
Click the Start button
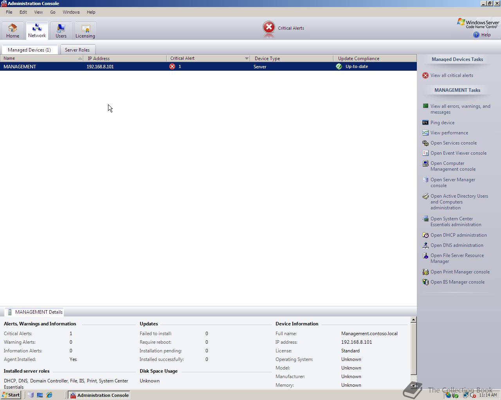pyautogui.click(x=11, y=395)
